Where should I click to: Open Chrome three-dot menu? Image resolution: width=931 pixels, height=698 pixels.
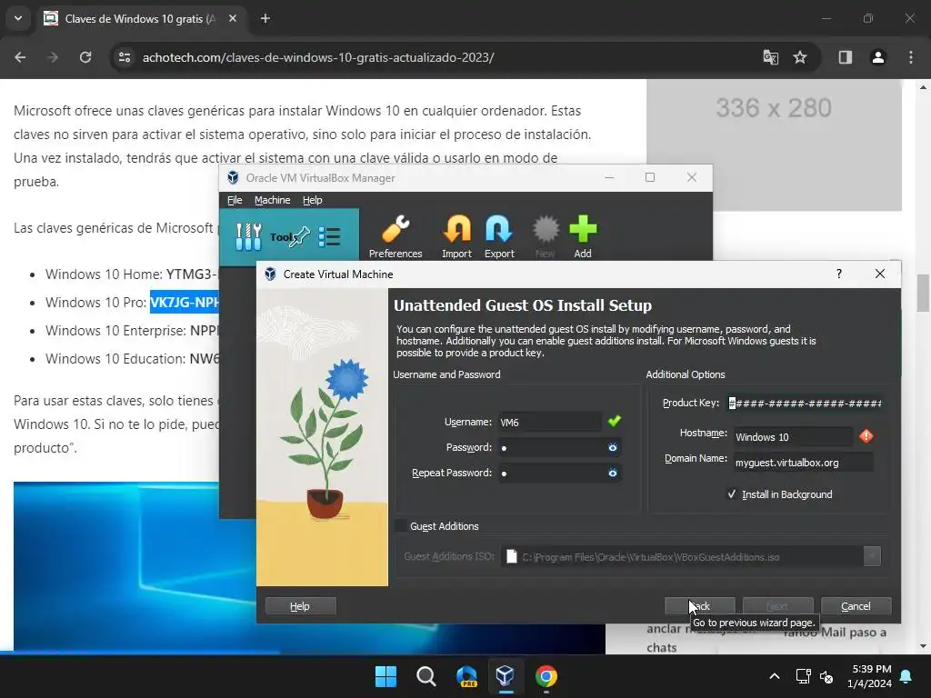point(911,57)
